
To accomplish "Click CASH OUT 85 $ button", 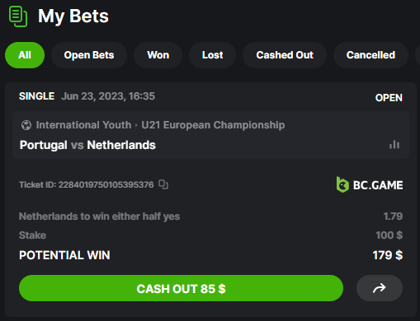I will pyautogui.click(x=181, y=288).
